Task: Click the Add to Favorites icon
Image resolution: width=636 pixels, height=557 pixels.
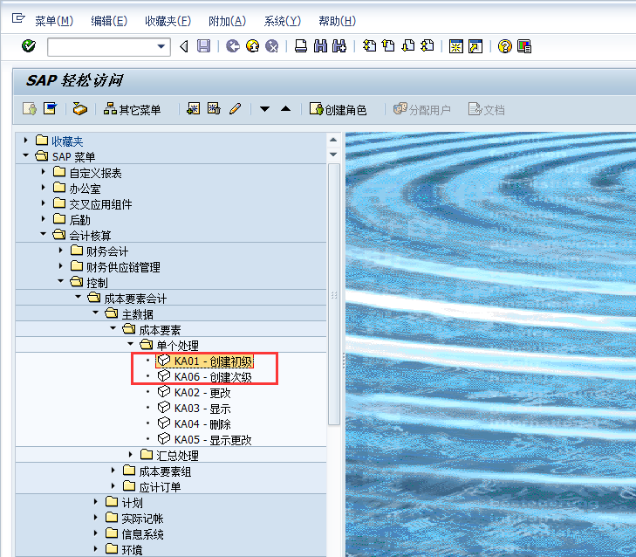Action: pyautogui.click(x=194, y=109)
